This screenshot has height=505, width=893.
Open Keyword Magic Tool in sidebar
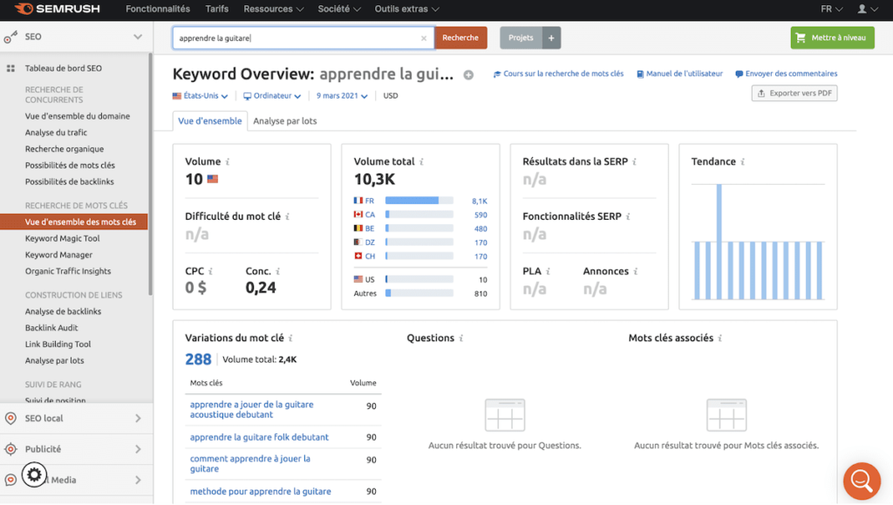(x=62, y=239)
